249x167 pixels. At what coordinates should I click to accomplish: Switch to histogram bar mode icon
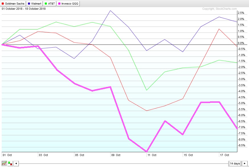click(10, 163)
